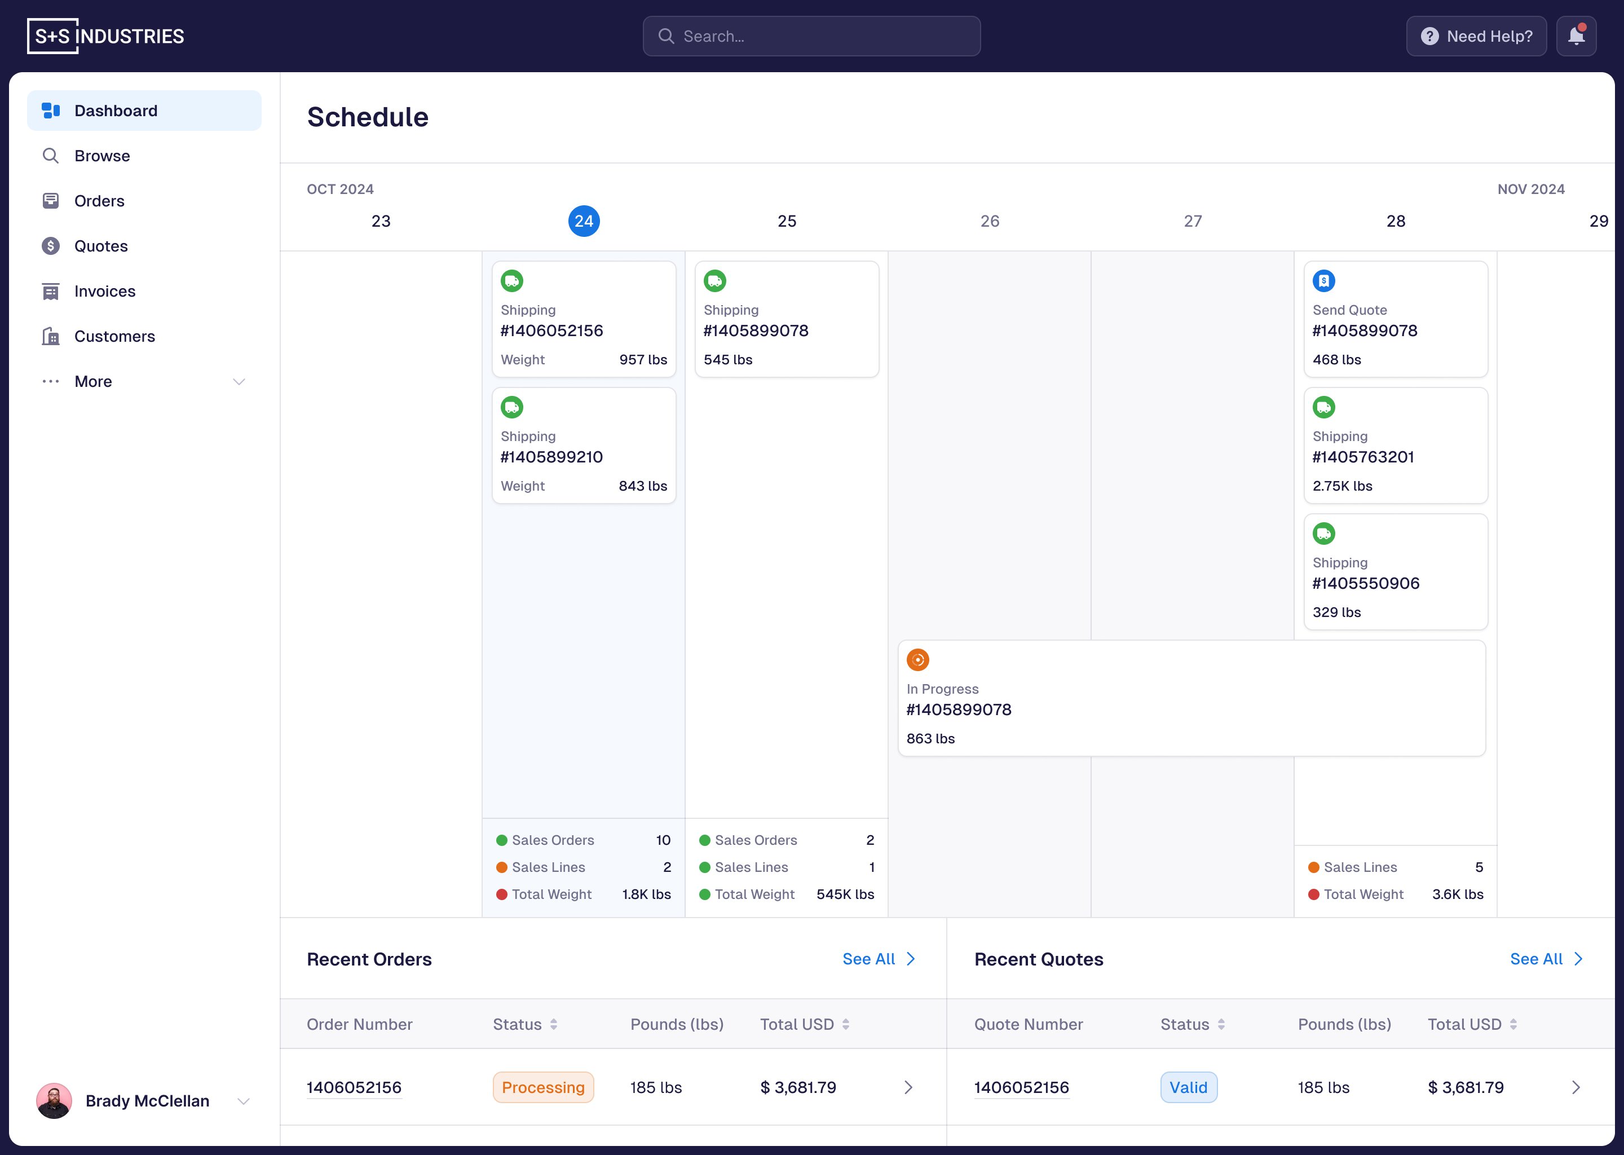Image resolution: width=1624 pixels, height=1155 pixels.
Task: Click the notification bell icon
Action: (x=1576, y=36)
